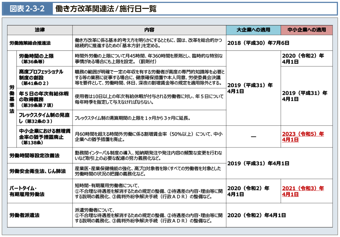This screenshot has width=340, height=237.
Task: Select the "労働安全衛生法、じん肺法" row label
Action: coord(37,171)
